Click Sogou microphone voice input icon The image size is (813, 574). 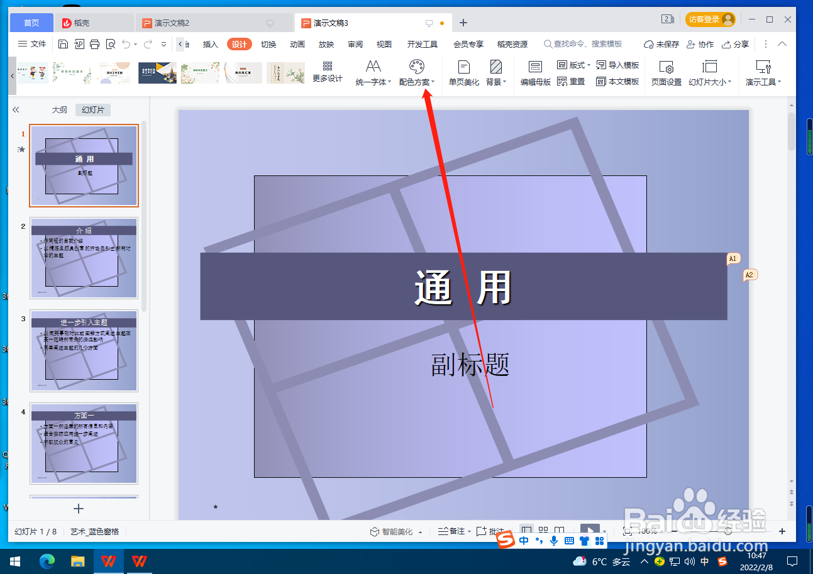pos(554,541)
